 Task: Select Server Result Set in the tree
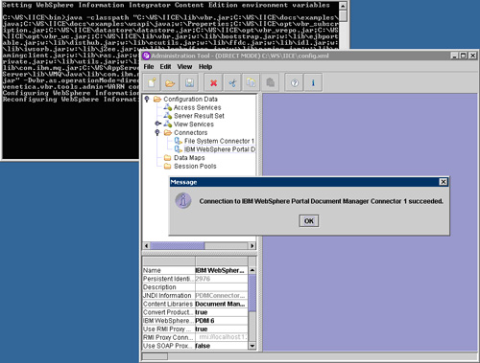[x=199, y=116]
